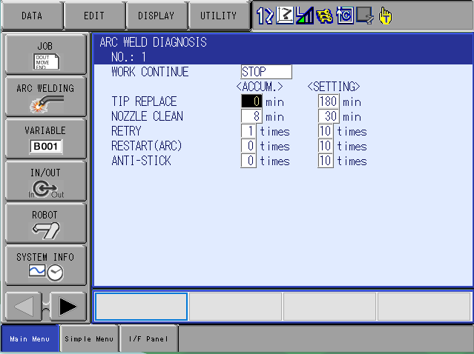The height and width of the screenshot is (354, 474).
Task: Click the <SETTING> column header
Action: 334,87
